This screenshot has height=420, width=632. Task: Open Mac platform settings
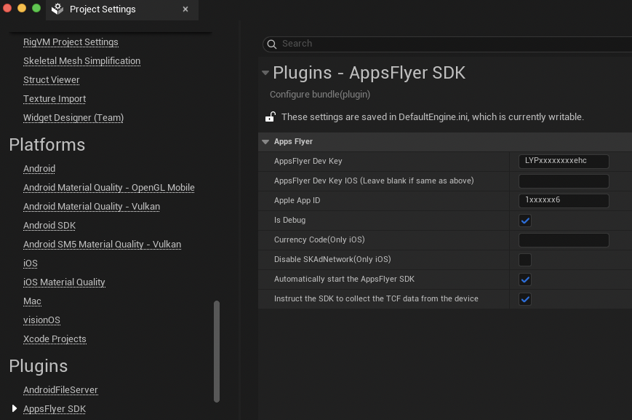pos(32,301)
